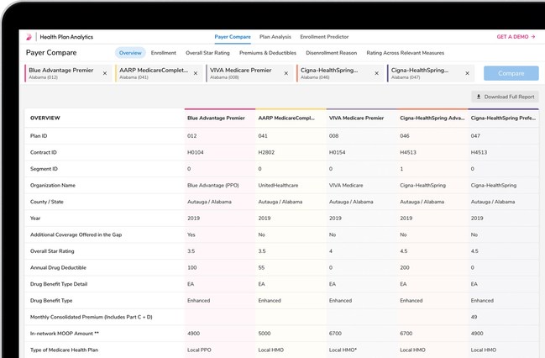Click the Yes value for gap coverage
Viewport: 545px width, 358px height.
point(191,234)
